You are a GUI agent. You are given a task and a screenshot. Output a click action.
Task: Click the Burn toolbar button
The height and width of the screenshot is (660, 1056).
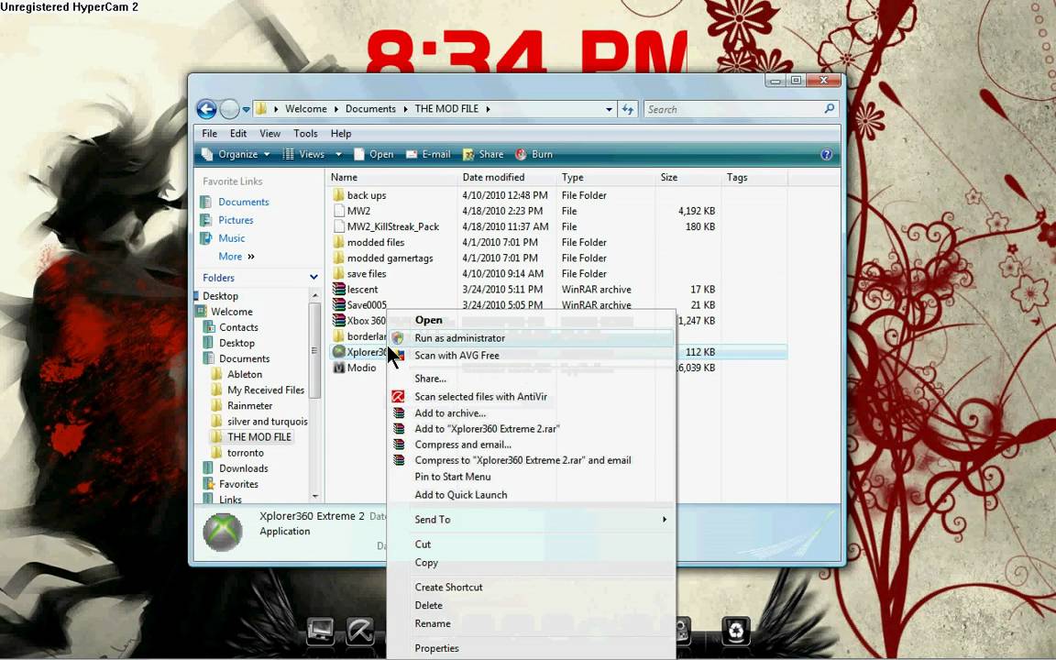tap(534, 154)
